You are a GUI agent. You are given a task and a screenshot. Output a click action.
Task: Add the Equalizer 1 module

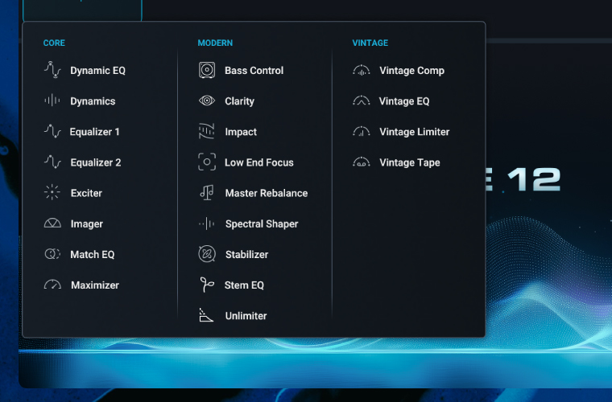pyautogui.click(x=94, y=132)
